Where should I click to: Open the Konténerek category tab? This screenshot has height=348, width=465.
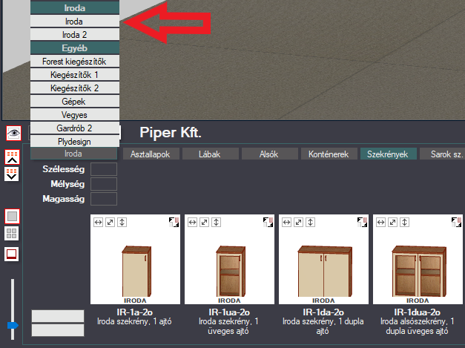click(x=329, y=154)
